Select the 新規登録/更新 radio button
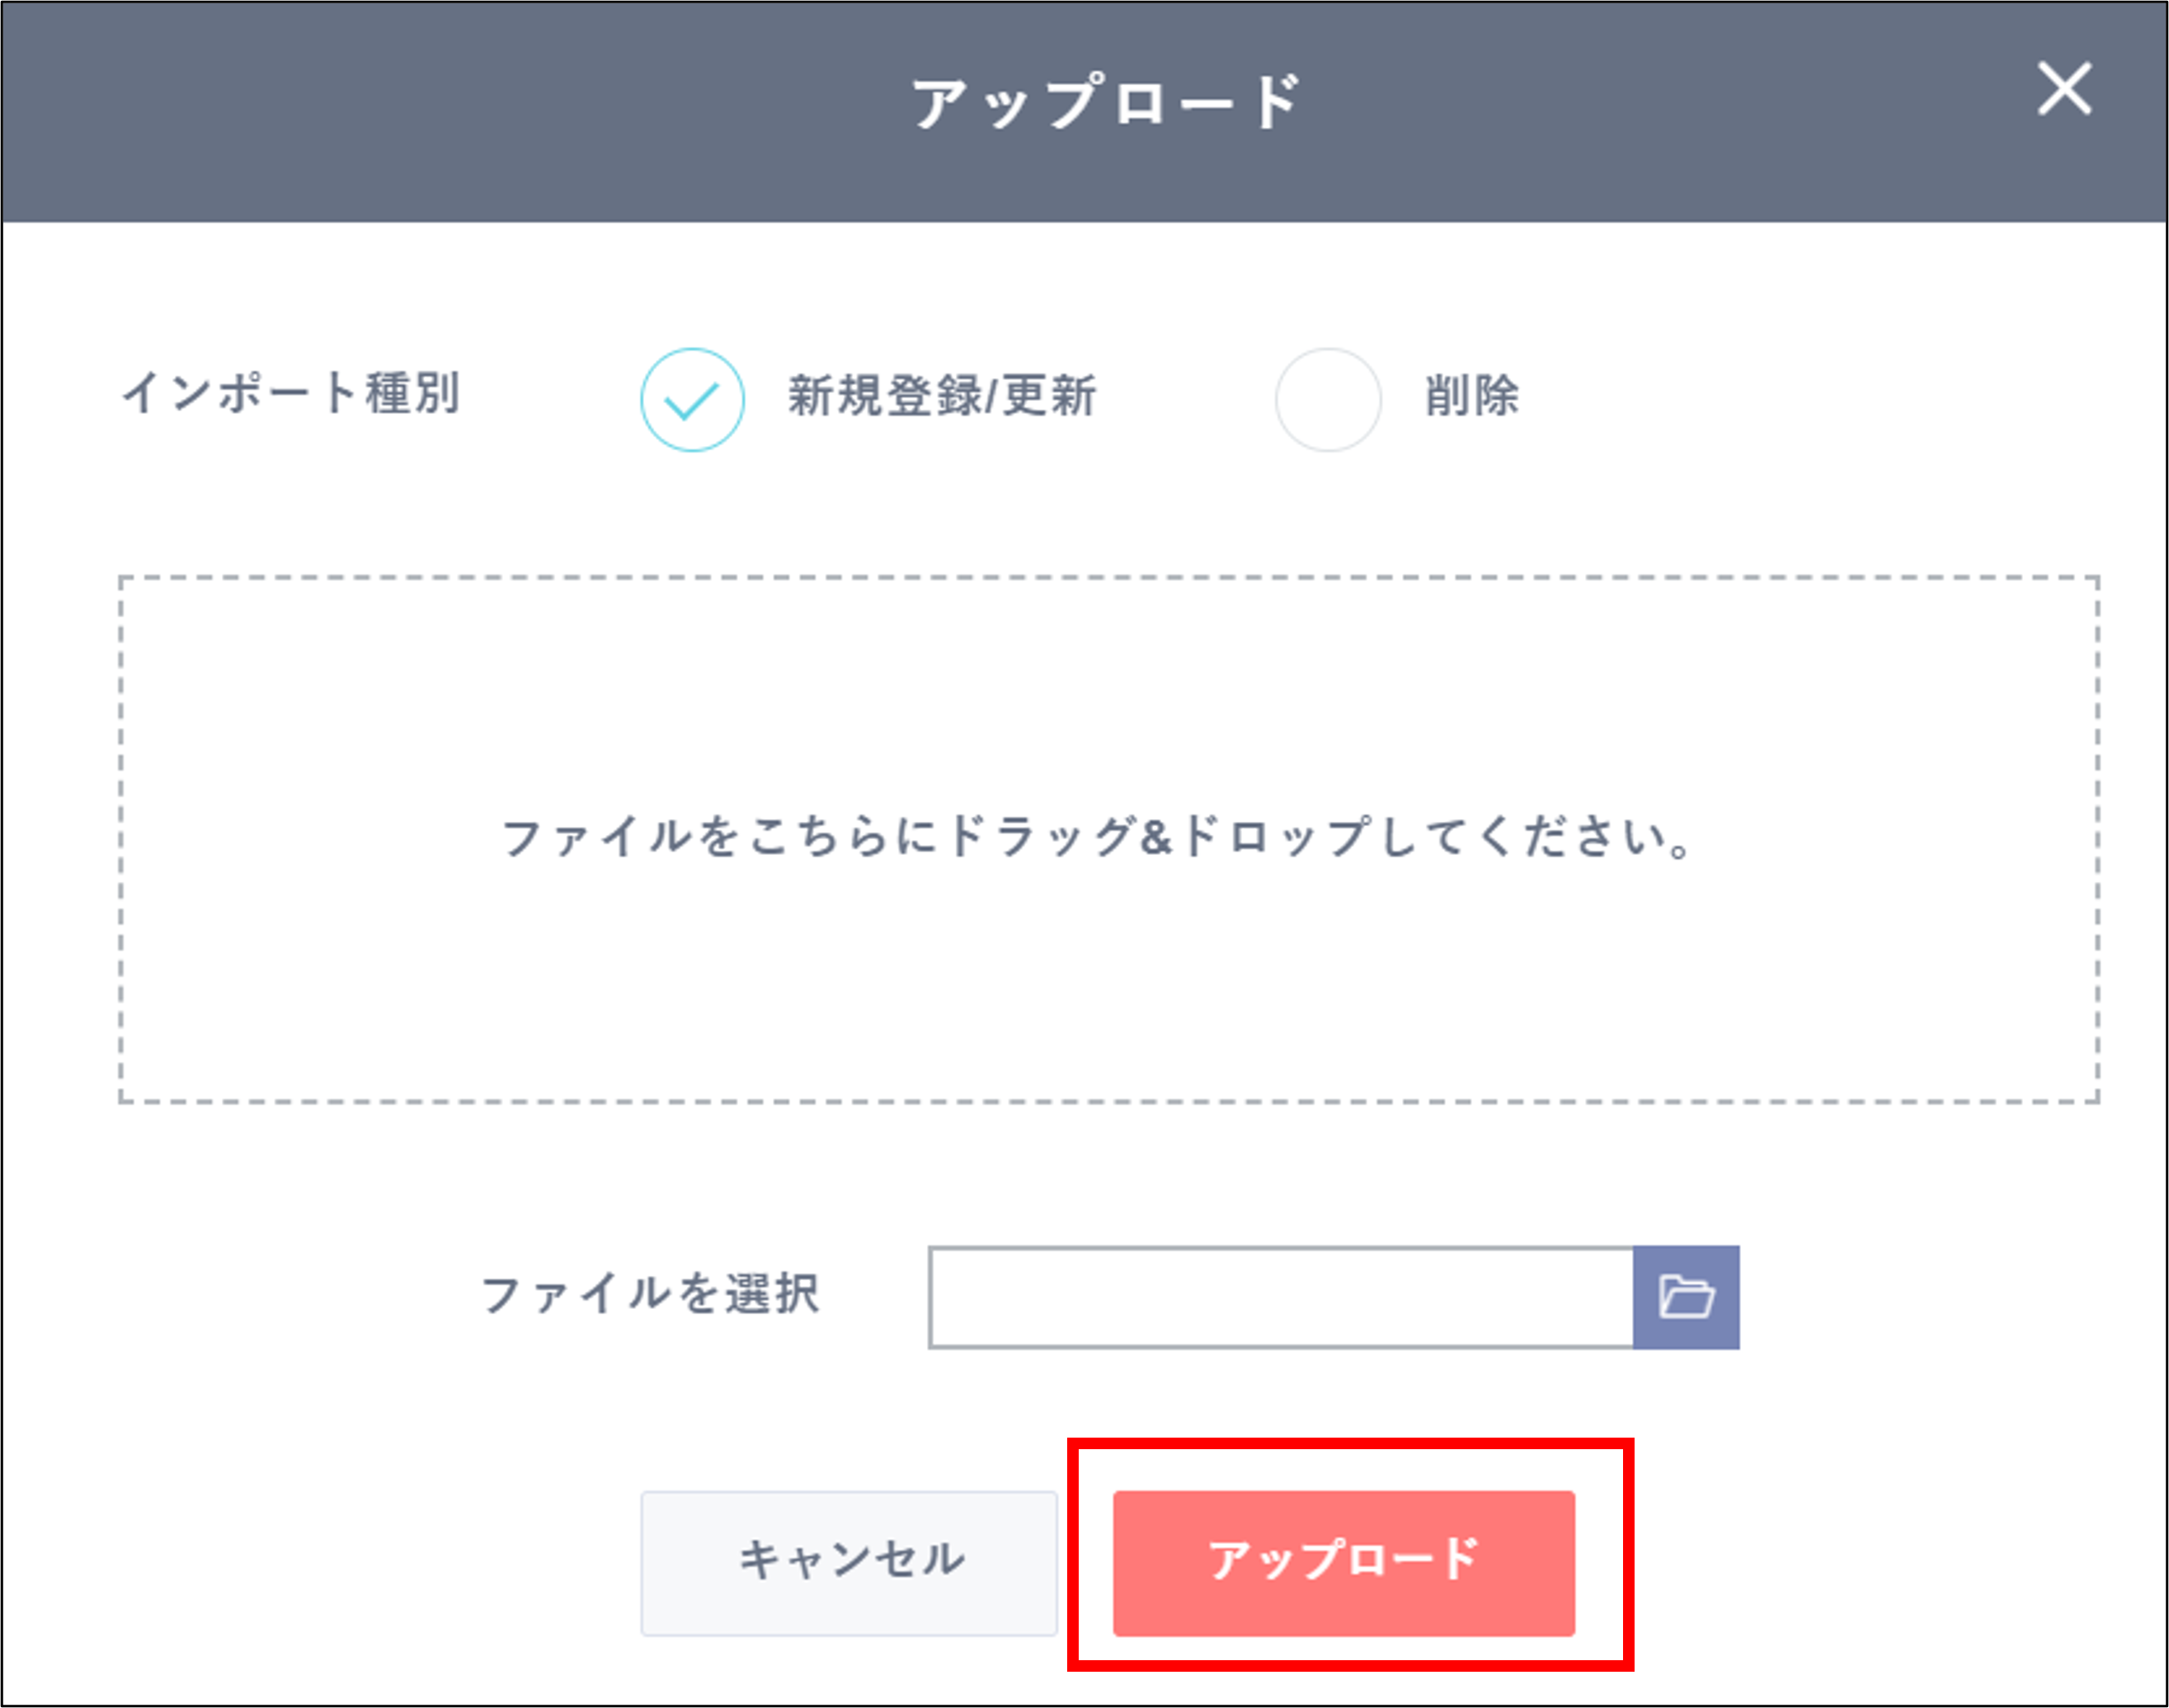 tap(692, 399)
